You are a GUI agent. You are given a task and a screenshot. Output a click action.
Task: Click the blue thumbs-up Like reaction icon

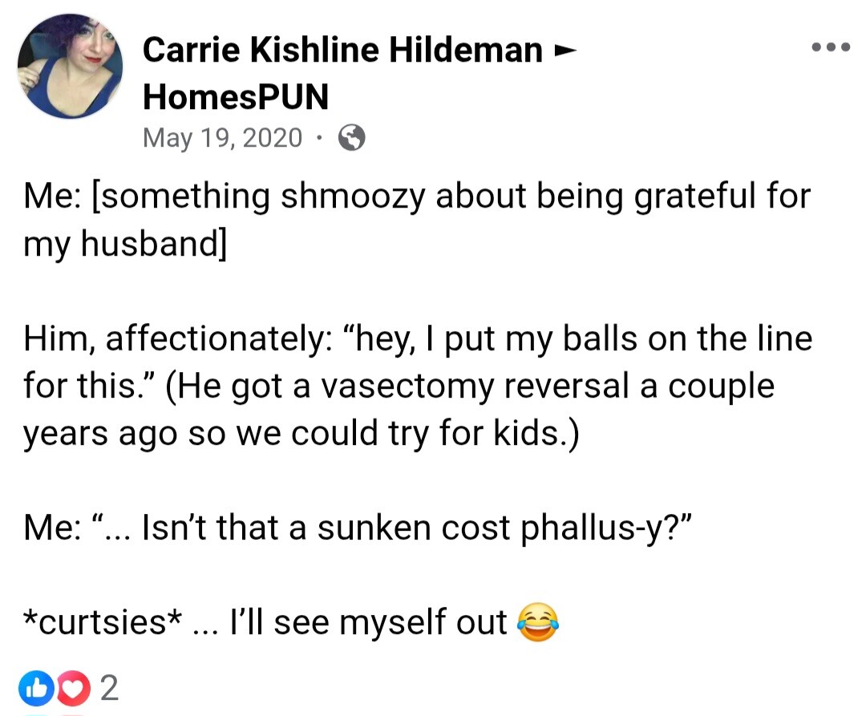coord(35,688)
